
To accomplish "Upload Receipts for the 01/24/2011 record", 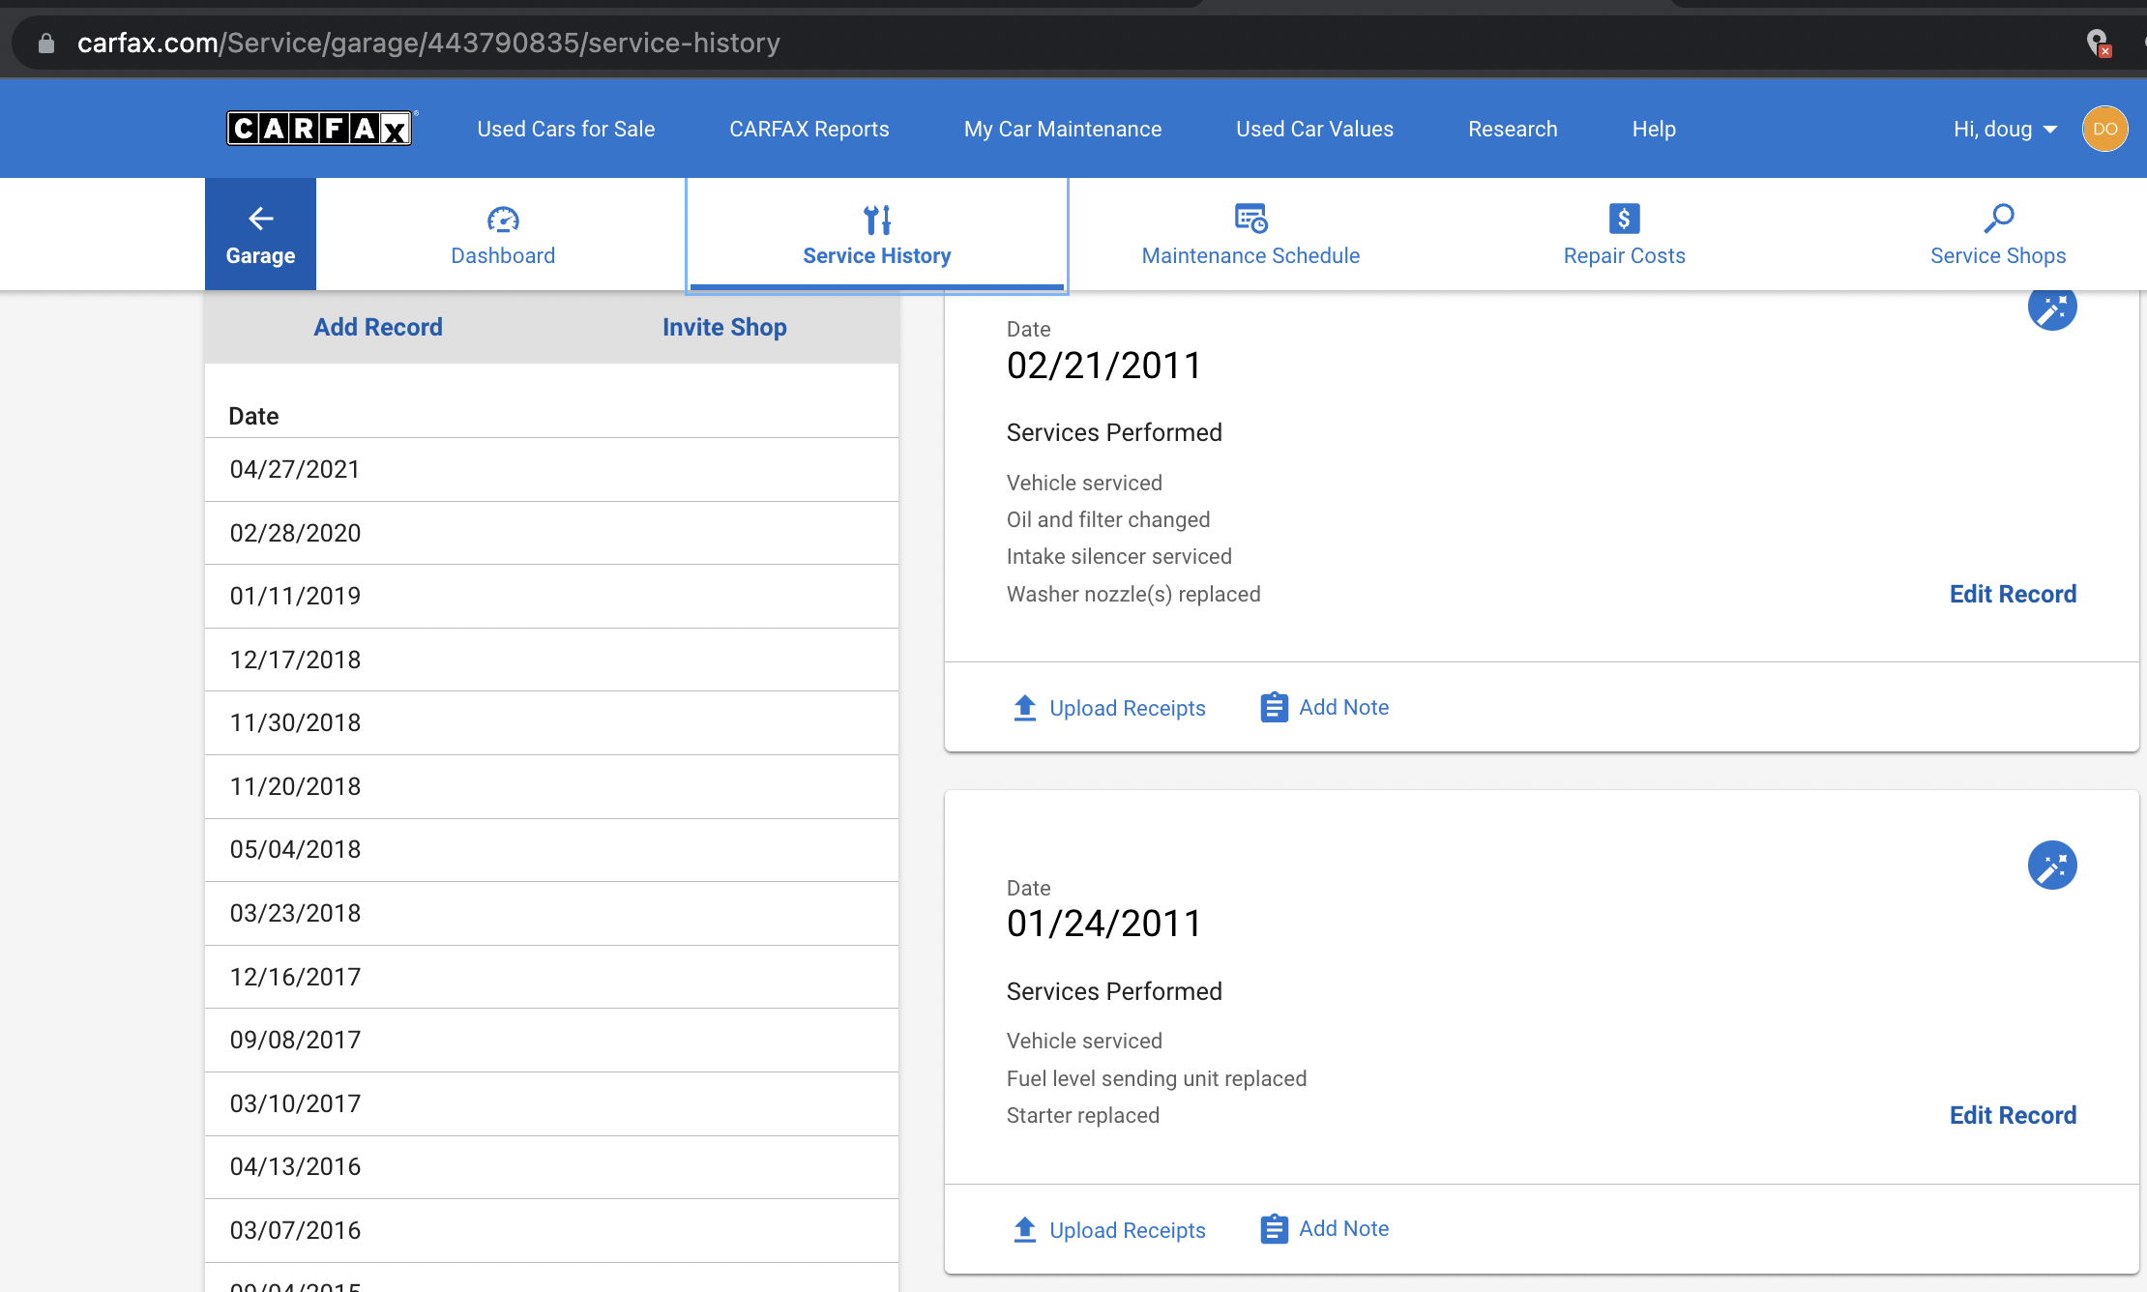I will point(1109,1230).
